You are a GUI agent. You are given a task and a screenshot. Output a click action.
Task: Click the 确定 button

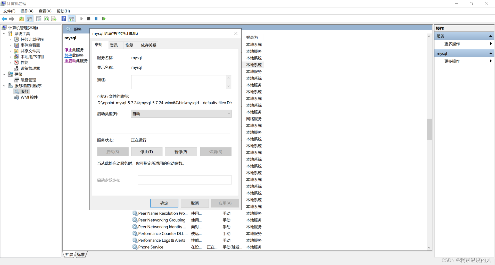tap(164, 203)
